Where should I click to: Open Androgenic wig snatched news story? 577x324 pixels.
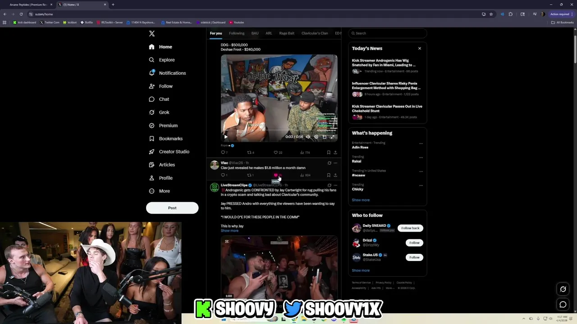click(387, 66)
